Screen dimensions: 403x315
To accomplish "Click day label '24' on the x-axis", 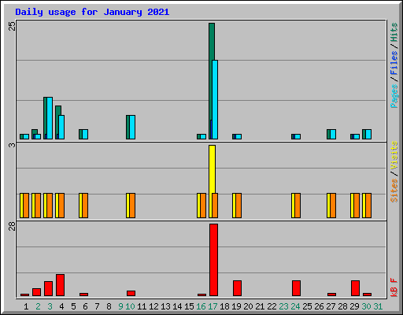I will point(295,306).
